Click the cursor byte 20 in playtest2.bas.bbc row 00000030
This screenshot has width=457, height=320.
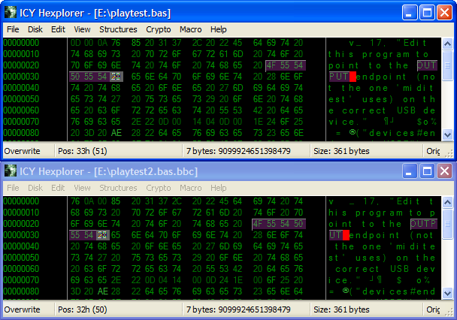[x=102, y=235]
